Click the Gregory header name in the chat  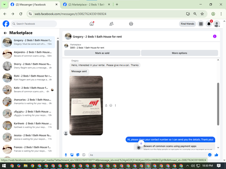pyautogui.click(x=97, y=37)
